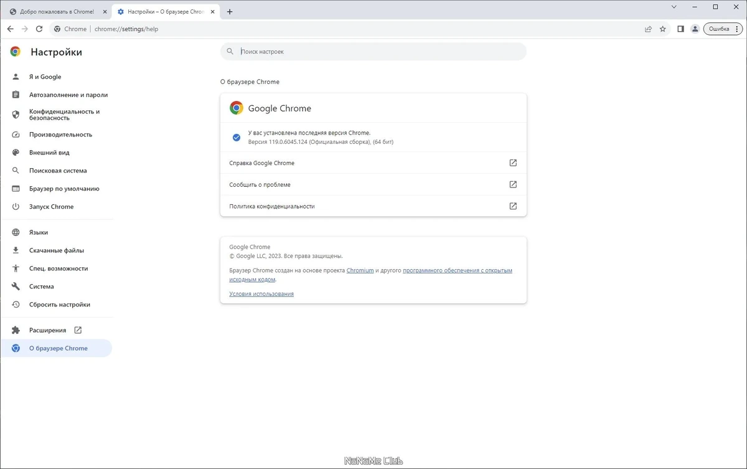Click the person icon for Я и Google

tap(16, 77)
